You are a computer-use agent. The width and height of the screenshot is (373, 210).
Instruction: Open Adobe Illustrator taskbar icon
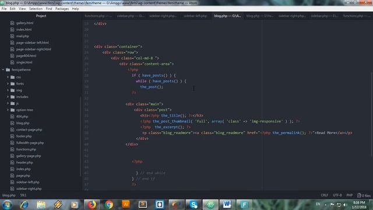pos(126,205)
